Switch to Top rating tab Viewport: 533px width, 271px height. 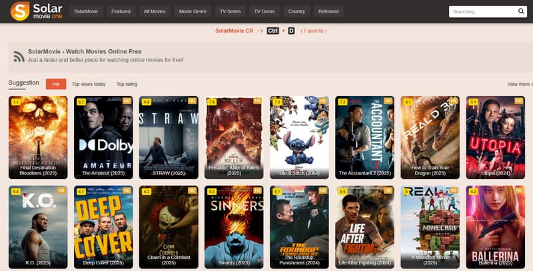pos(127,84)
